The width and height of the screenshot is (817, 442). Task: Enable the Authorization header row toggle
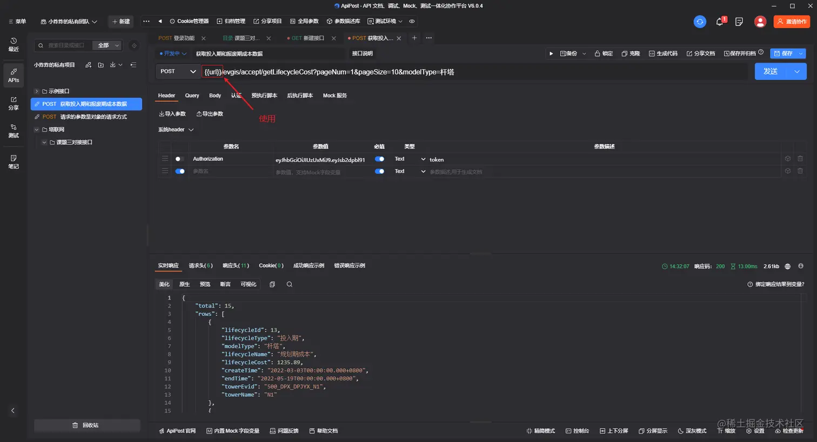[x=179, y=159]
